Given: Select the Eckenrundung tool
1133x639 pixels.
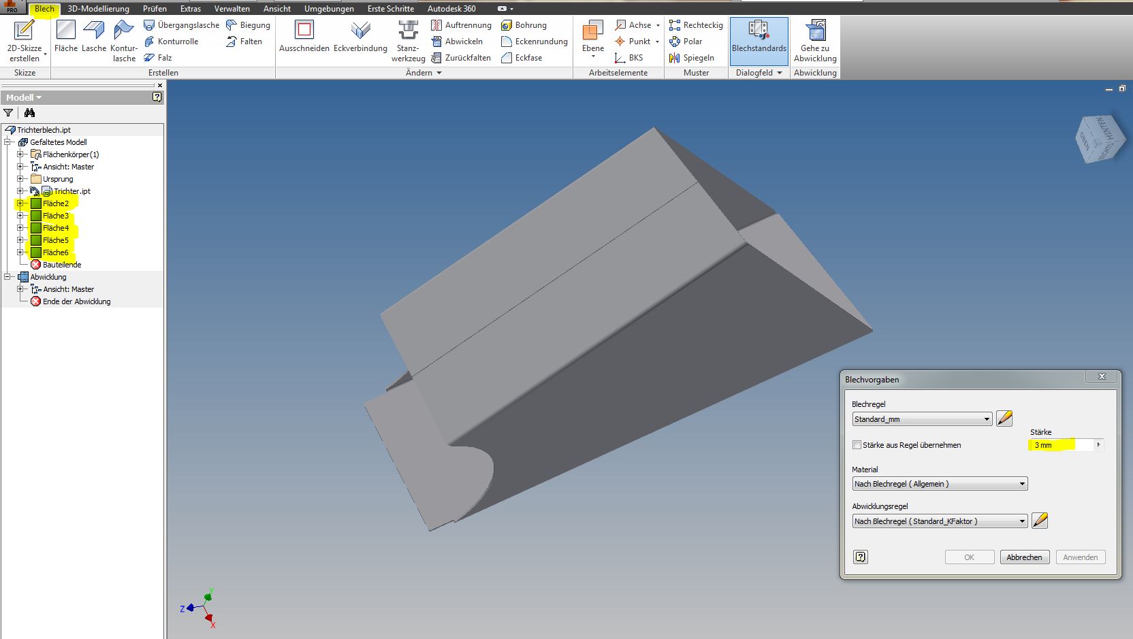Looking at the screenshot, I should click(534, 42).
